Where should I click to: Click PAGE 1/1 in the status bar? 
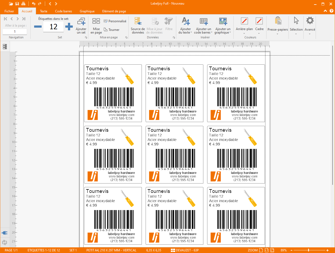[11, 250]
